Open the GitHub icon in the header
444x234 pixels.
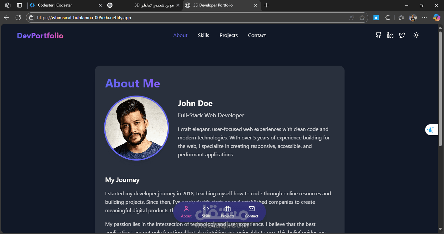coord(378,35)
